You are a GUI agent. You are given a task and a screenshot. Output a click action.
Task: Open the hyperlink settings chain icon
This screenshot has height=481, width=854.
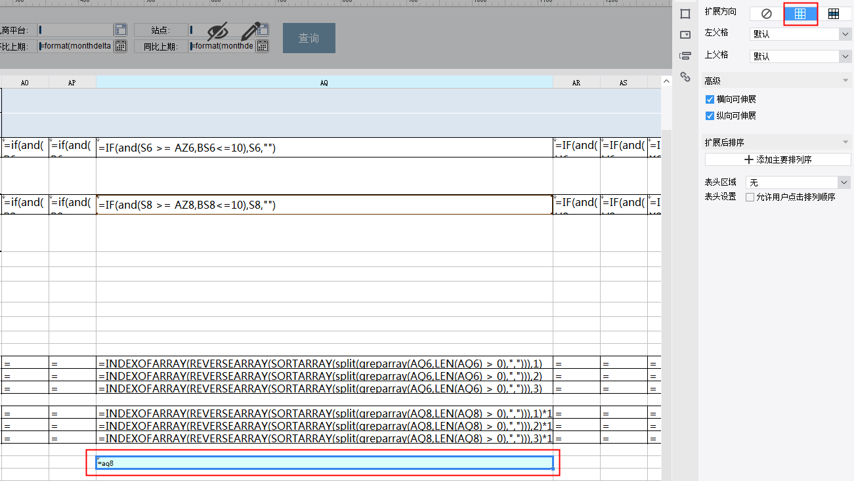685,77
